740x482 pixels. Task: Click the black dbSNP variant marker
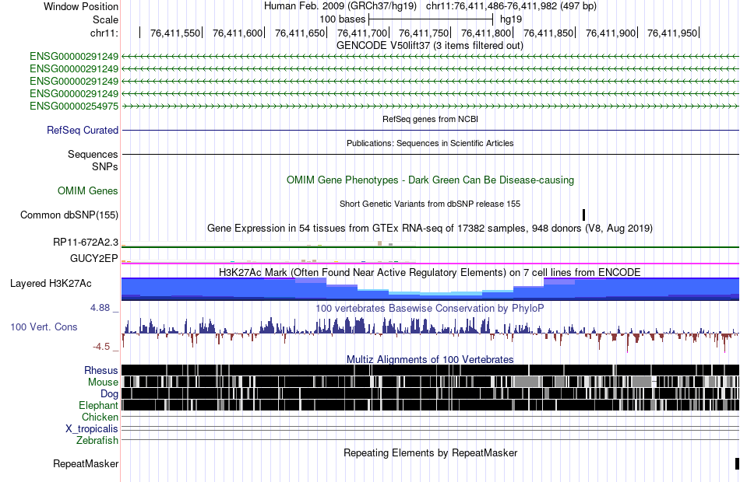point(583,215)
